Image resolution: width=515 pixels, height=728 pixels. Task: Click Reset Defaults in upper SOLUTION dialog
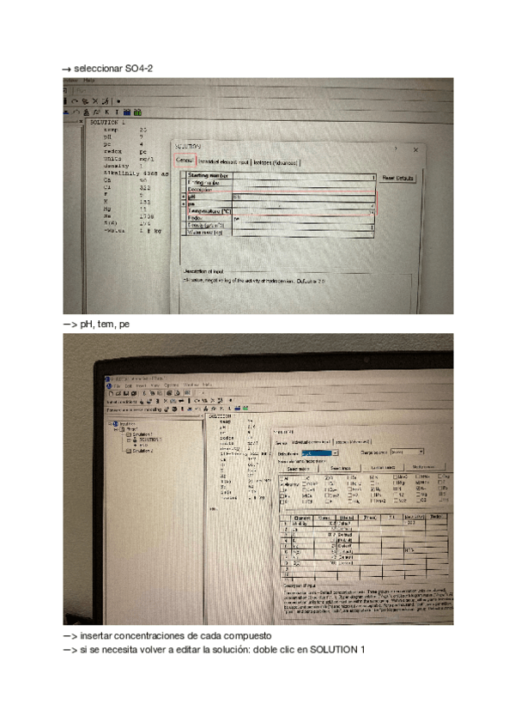click(398, 178)
